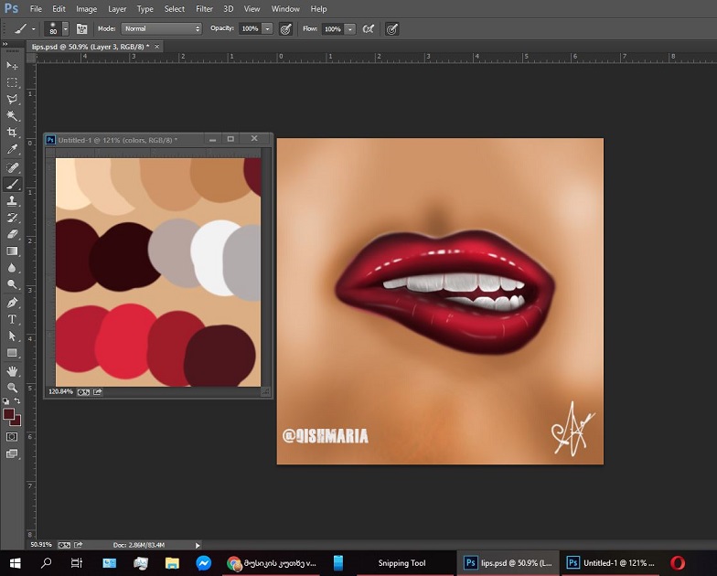Select the Eyedropper tool
The height and width of the screenshot is (576, 717).
tap(13, 150)
